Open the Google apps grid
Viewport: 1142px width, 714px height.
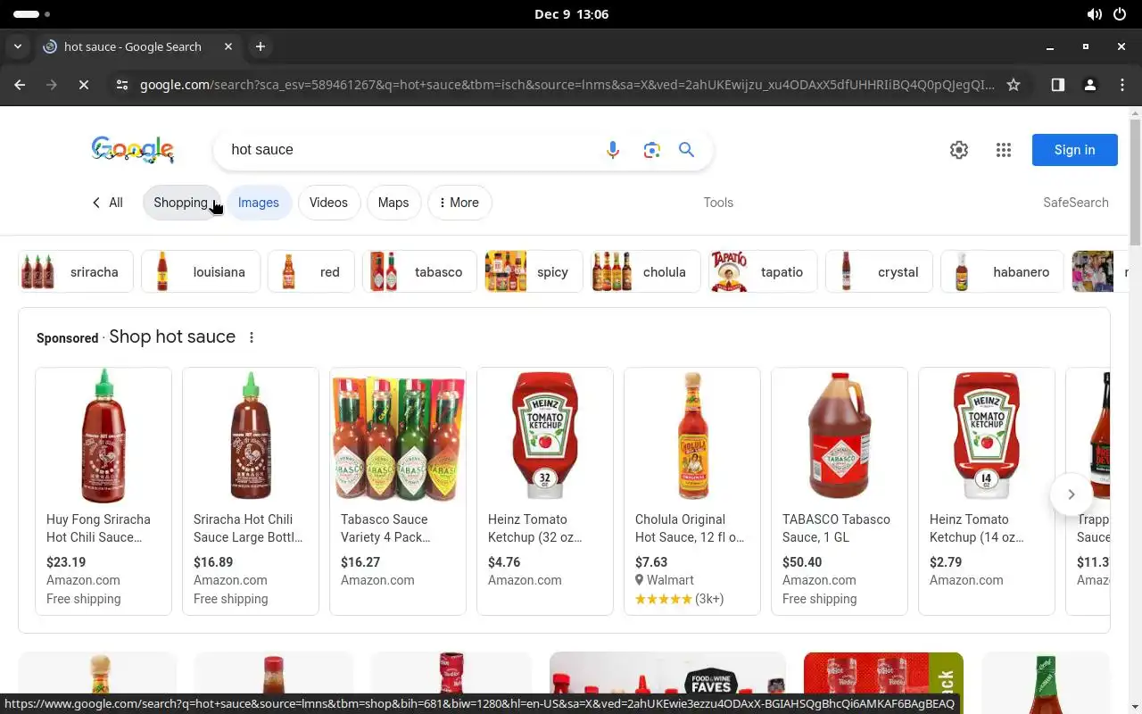1004,150
